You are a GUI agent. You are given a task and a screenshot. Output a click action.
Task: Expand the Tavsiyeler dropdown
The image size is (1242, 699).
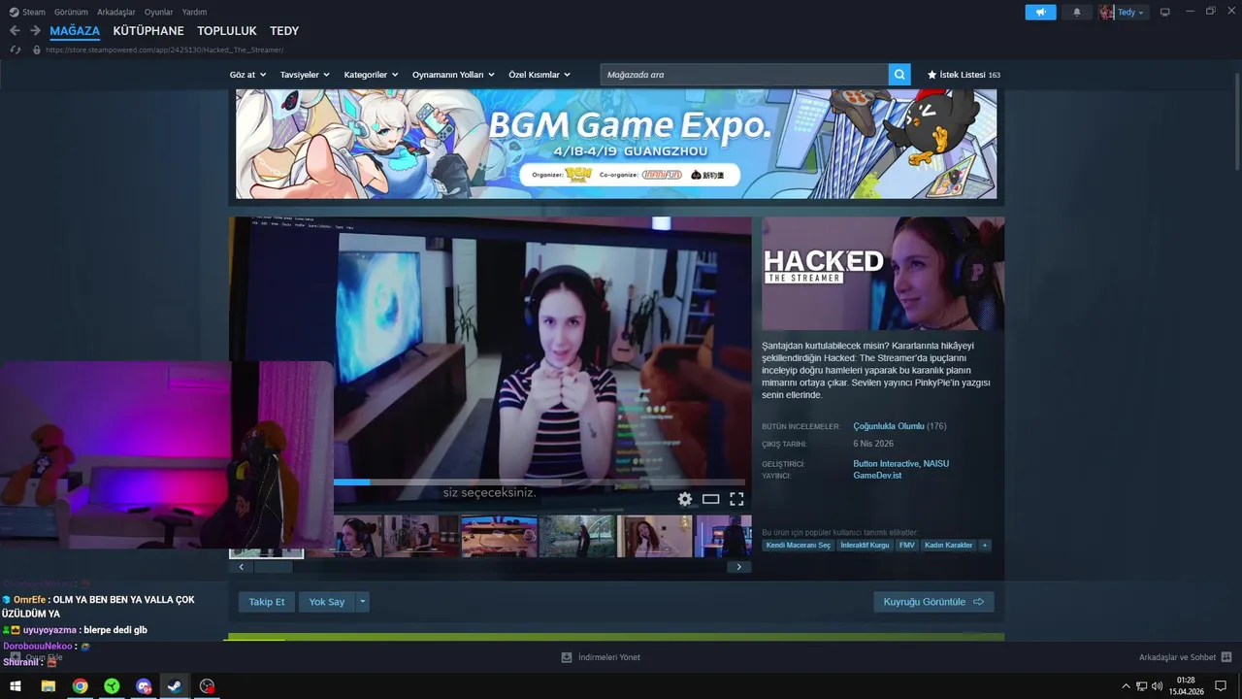[x=305, y=75]
